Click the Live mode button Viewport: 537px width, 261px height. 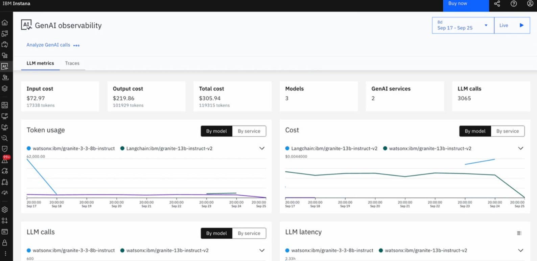[512, 25]
